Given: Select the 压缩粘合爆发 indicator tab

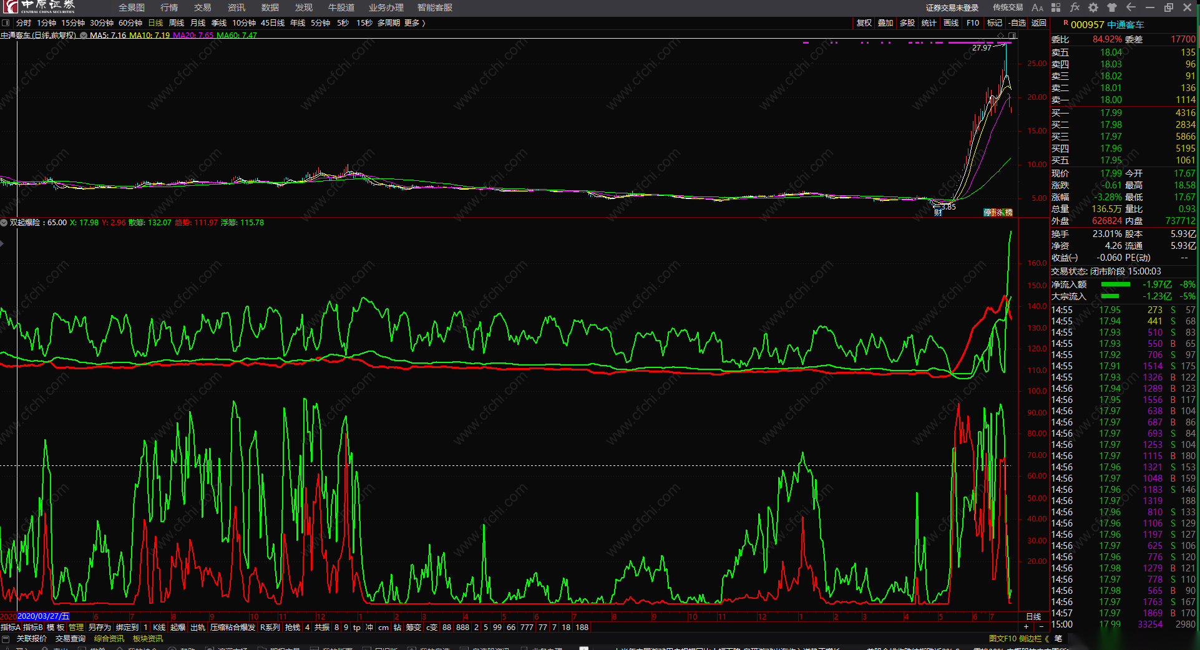Looking at the screenshot, I should 233,628.
